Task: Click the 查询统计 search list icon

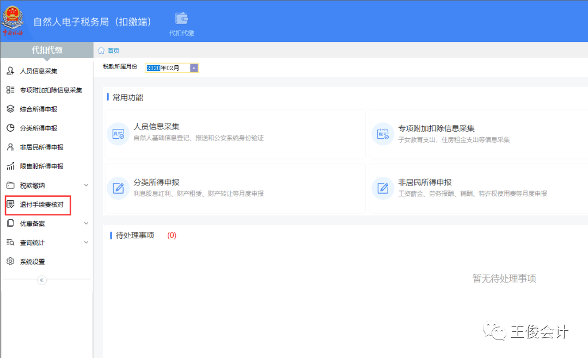Action: 10,243
